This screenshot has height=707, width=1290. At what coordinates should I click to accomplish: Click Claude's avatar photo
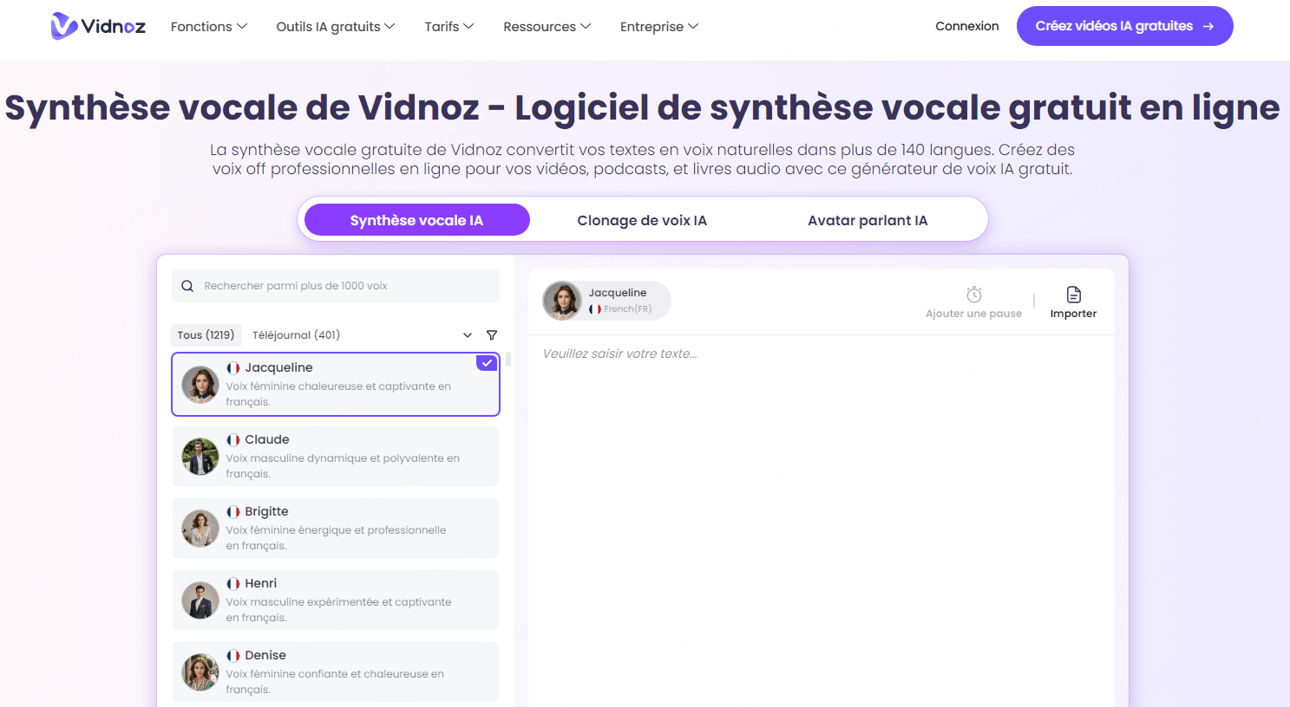pos(200,457)
